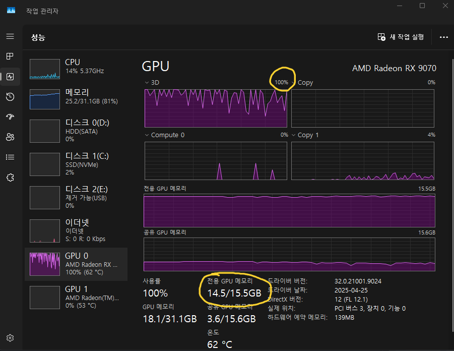Click the Task Manager app icon

click(x=11, y=11)
